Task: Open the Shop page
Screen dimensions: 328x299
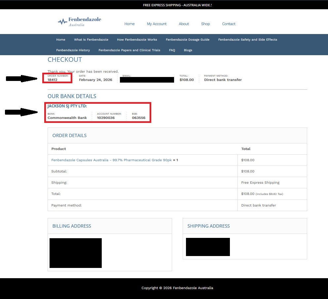Action: [205, 24]
